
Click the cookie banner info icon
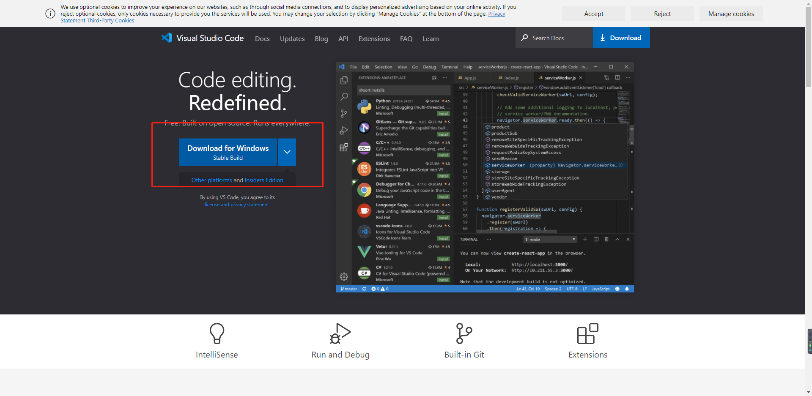50,14
